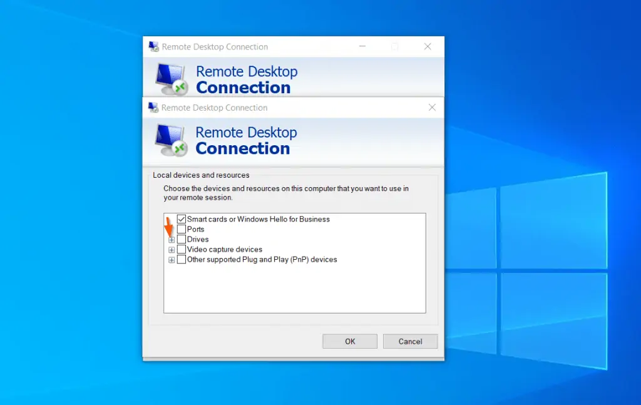The height and width of the screenshot is (405, 641).
Task: Expand the Video capture devices list
Action: tap(172, 249)
